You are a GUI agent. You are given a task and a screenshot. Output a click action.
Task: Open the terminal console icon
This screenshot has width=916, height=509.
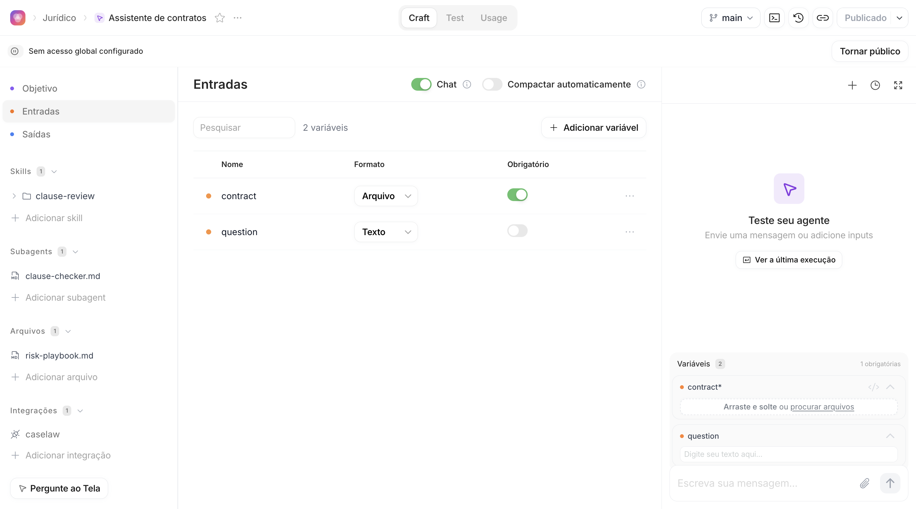click(774, 18)
